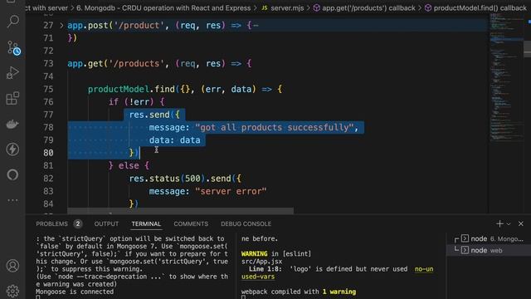
Task: Expand folded app.post block on line 27
Action: [61, 25]
